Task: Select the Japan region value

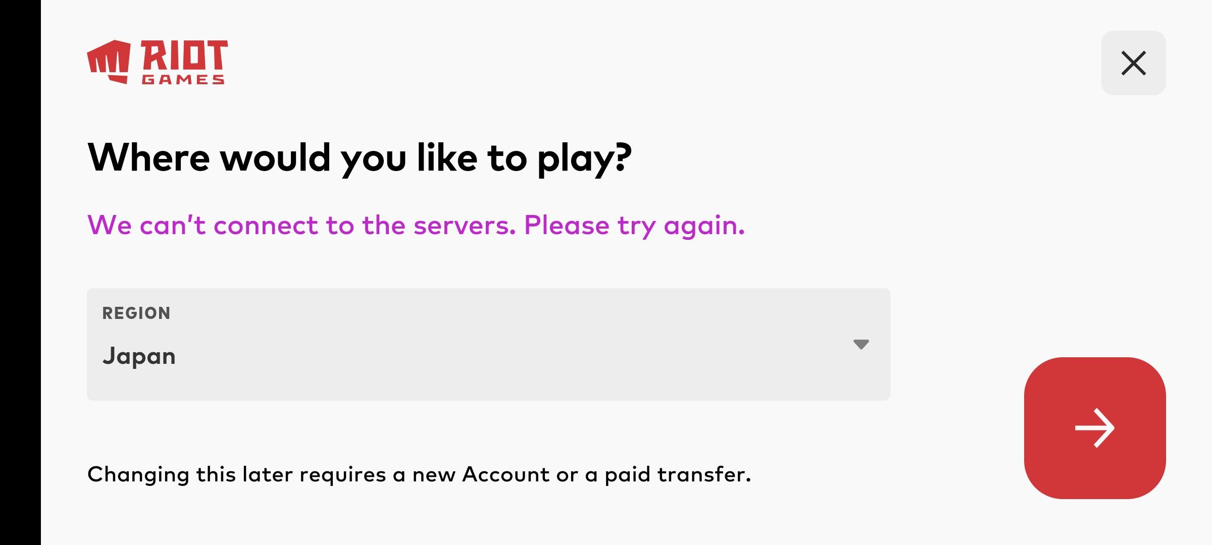Action: (139, 357)
